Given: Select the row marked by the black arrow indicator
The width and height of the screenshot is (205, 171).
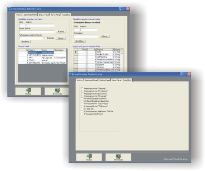Looking at the screenshot, I should [x=98, y=52].
